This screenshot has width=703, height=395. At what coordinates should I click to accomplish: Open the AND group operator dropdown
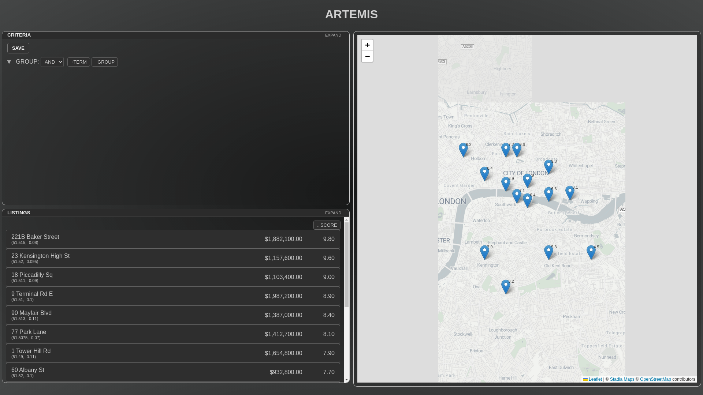coord(52,62)
